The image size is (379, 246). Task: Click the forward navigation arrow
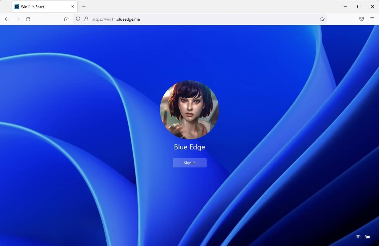(x=17, y=19)
